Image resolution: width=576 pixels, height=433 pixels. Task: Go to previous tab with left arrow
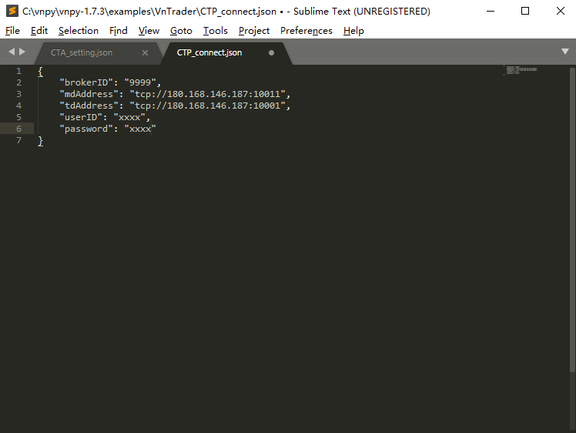coord(12,52)
